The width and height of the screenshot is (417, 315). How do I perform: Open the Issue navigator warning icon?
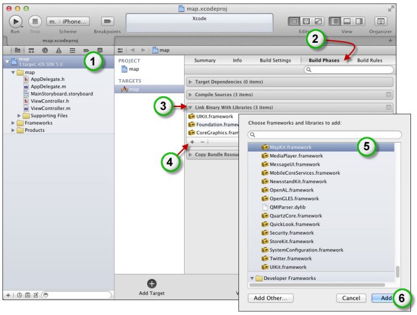(x=58, y=50)
